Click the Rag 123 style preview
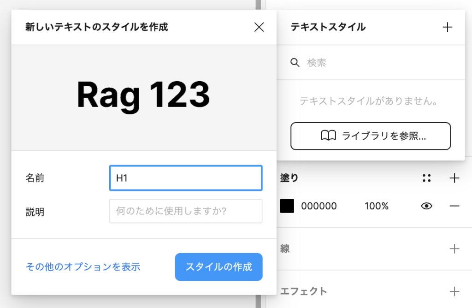 click(x=143, y=95)
